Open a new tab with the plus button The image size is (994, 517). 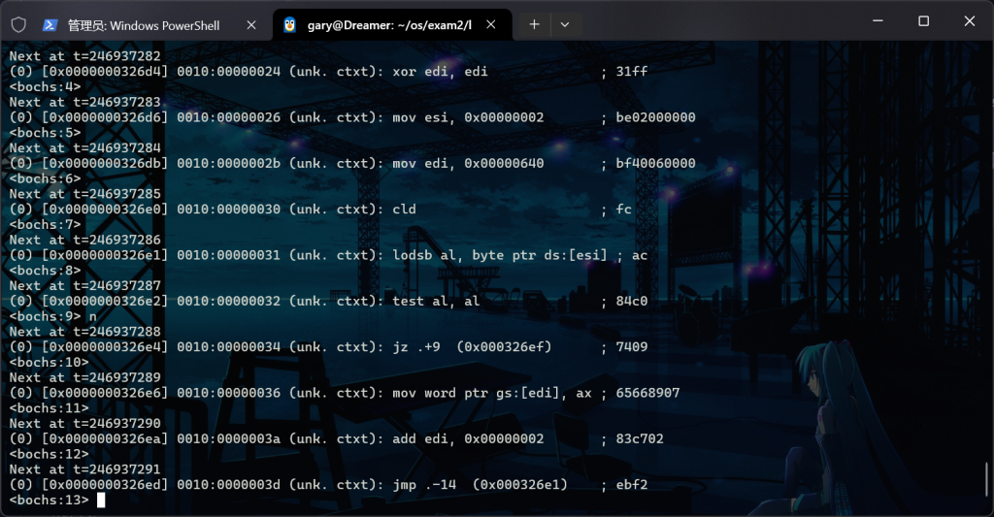tap(534, 24)
